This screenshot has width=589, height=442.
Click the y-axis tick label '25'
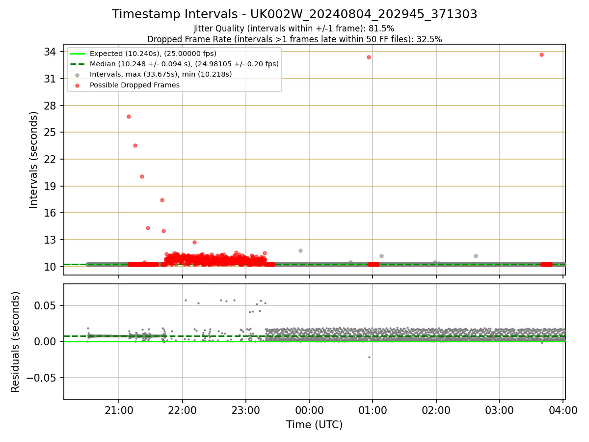[x=50, y=132]
